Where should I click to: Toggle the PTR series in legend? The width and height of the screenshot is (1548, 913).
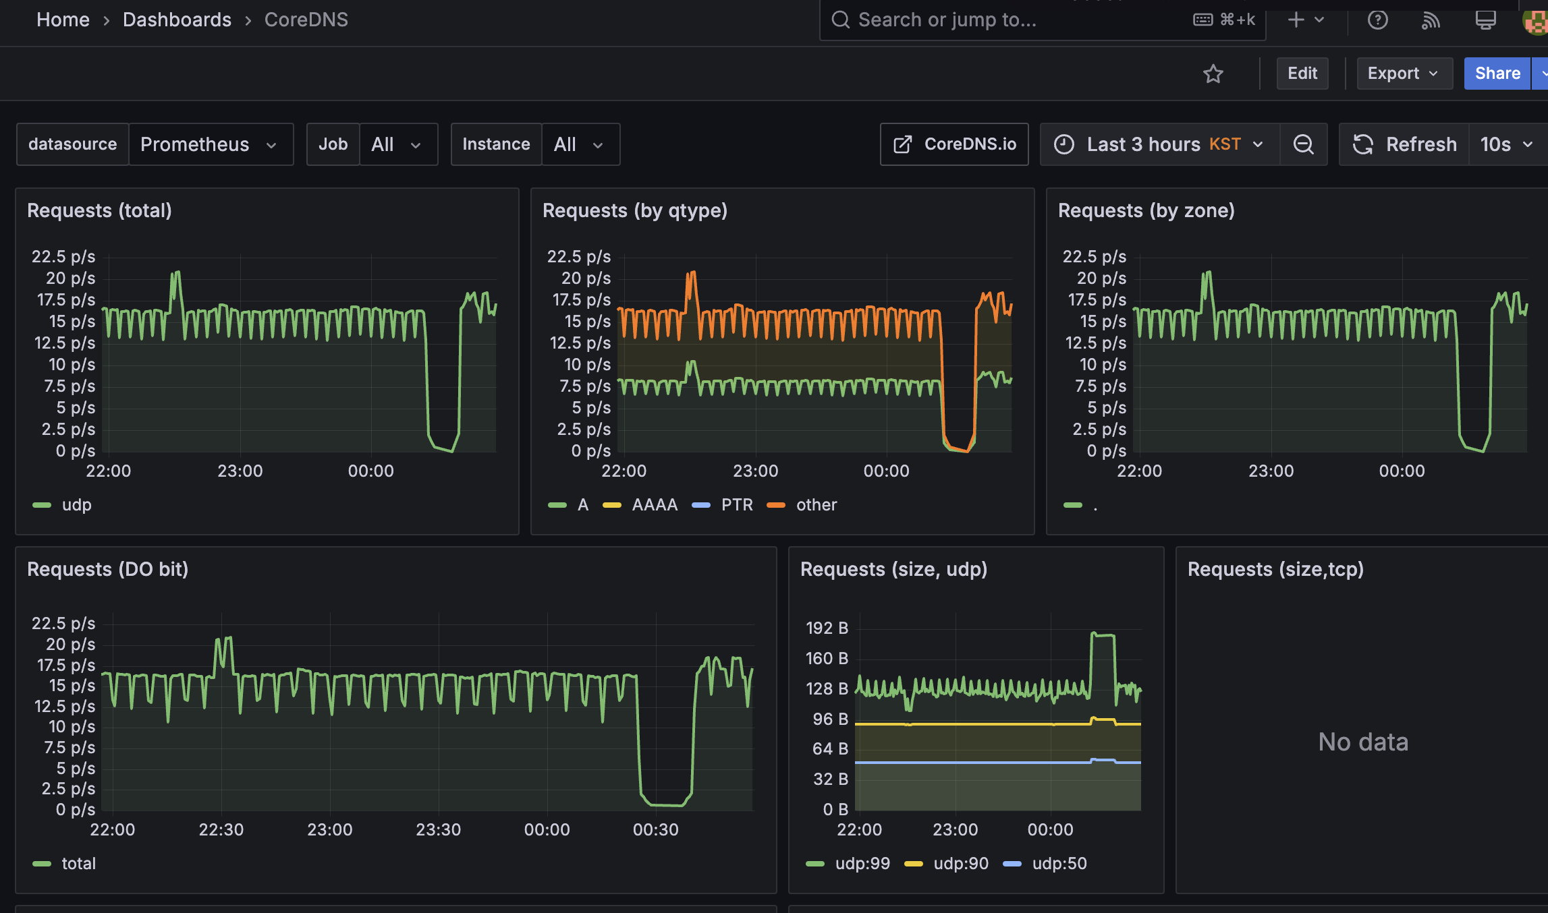tap(736, 504)
